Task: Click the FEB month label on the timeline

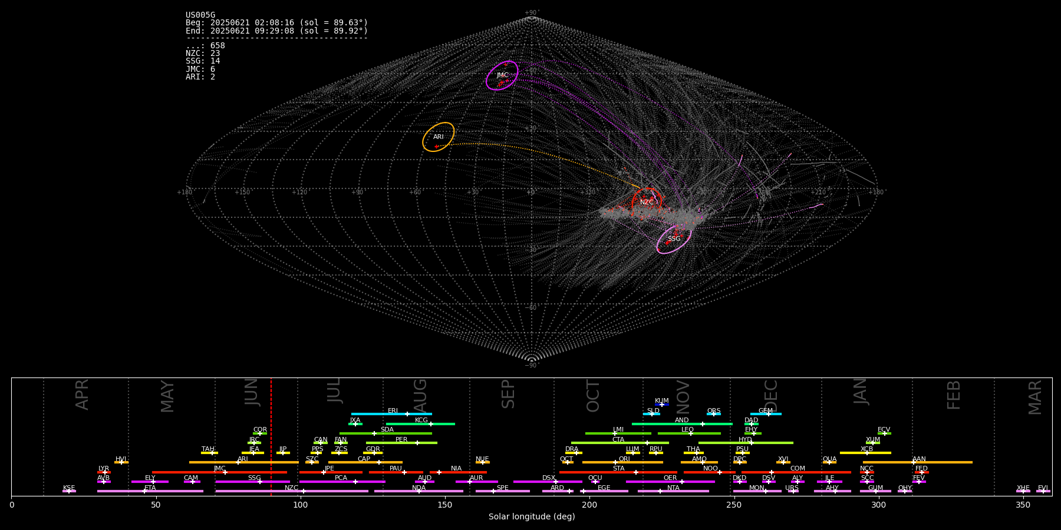Action: pos(954,395)
